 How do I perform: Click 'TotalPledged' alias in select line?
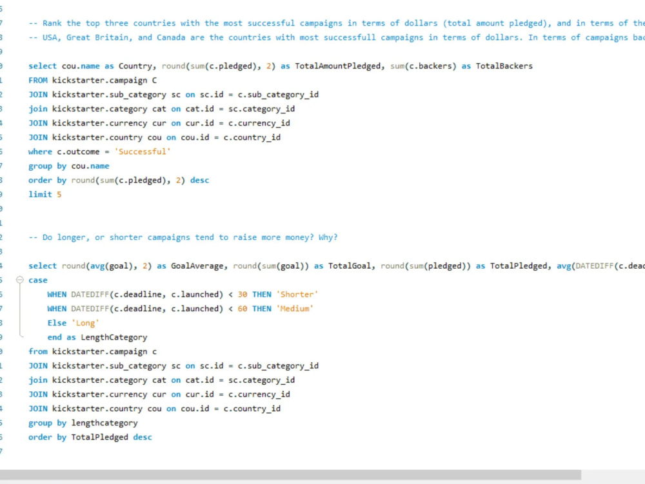tap(519, 266)
